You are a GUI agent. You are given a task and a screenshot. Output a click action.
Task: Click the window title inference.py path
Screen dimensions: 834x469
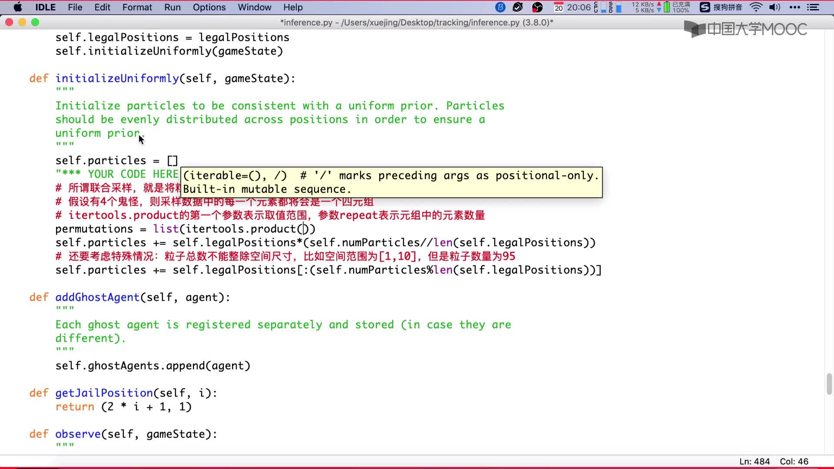417,23
